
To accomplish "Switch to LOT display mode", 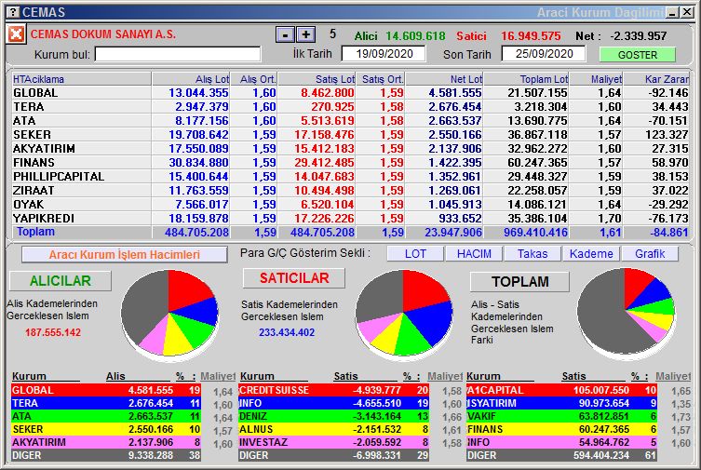I will [415, 254].
